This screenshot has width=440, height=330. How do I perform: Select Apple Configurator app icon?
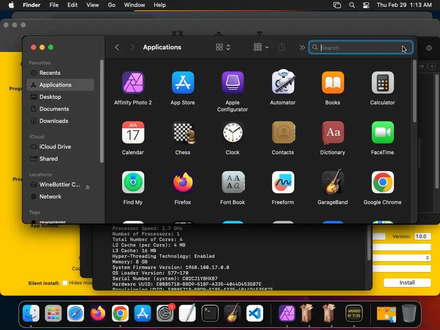coord(232,83)
